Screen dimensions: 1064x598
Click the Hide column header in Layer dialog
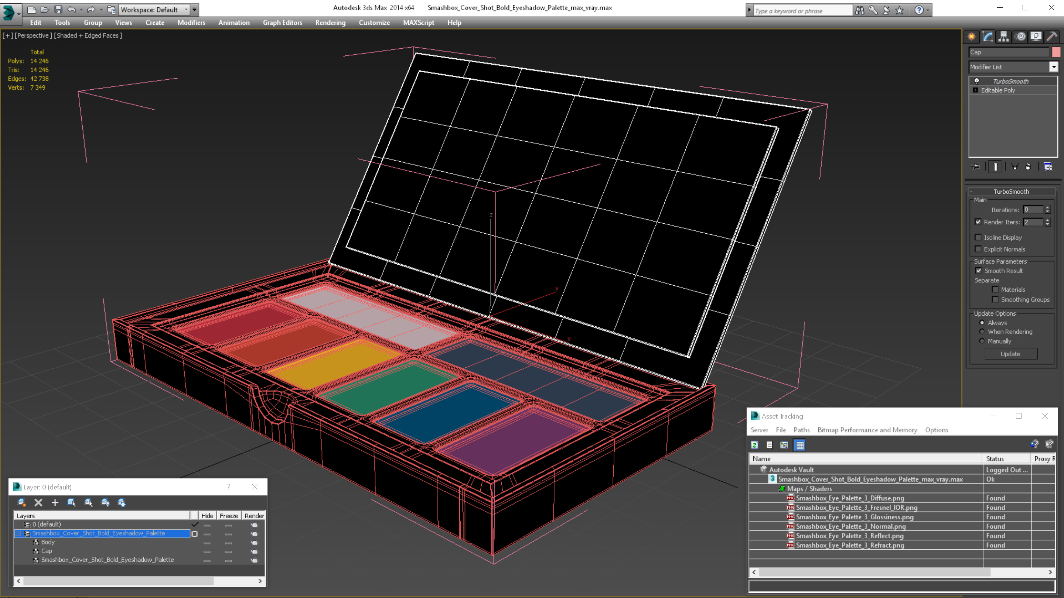[207, 516]
